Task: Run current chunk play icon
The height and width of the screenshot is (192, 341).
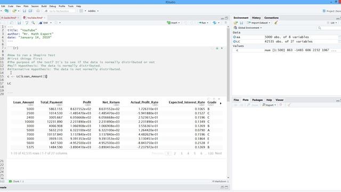Action: point(222,48)
